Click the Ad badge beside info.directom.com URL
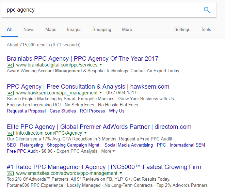 [x=10, y=133]
